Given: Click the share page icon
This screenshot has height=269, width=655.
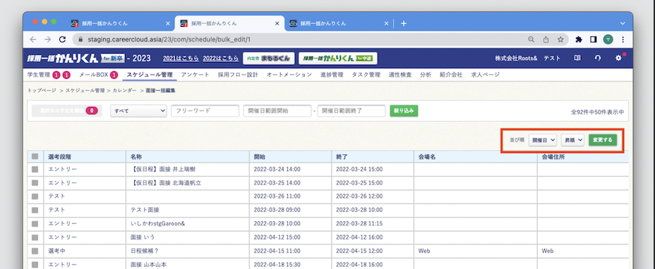Looking at the screenshot, I should (546, 39).
